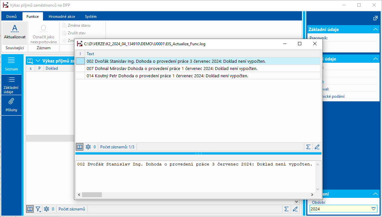Open the Systém ribbon tab

tap(91, 17)
